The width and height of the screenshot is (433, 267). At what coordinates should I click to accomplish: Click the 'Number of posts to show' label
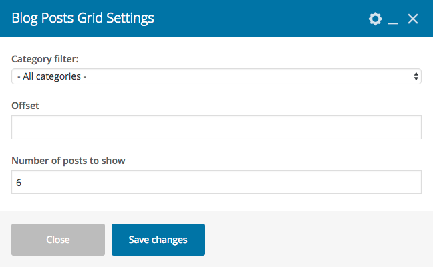pos(68,161)
